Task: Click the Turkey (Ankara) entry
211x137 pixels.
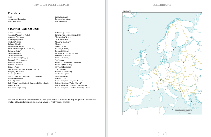Action: point(62,76)
